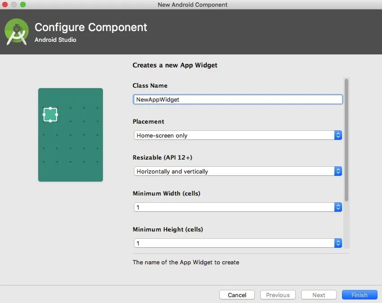Expand the Resizable (API 12+) dropdown
Viewport: 382px width, 303px height.
click(x=238, y=171)
